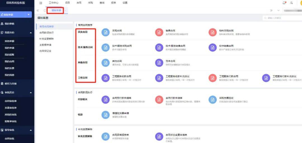
Task: Open the 范本合同 icon
Action: 159,63
